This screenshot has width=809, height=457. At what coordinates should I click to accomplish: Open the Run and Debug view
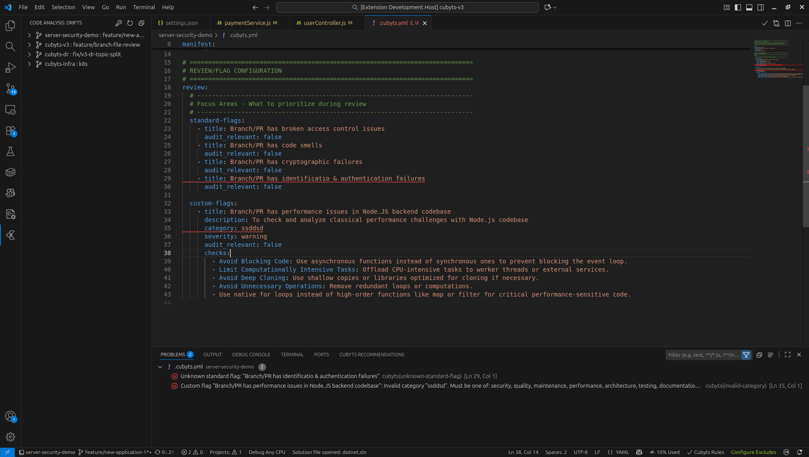(x=10, y=67)
